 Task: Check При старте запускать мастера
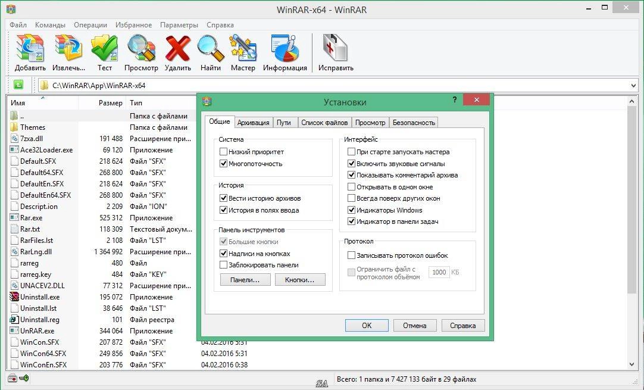tap(351, 152)
